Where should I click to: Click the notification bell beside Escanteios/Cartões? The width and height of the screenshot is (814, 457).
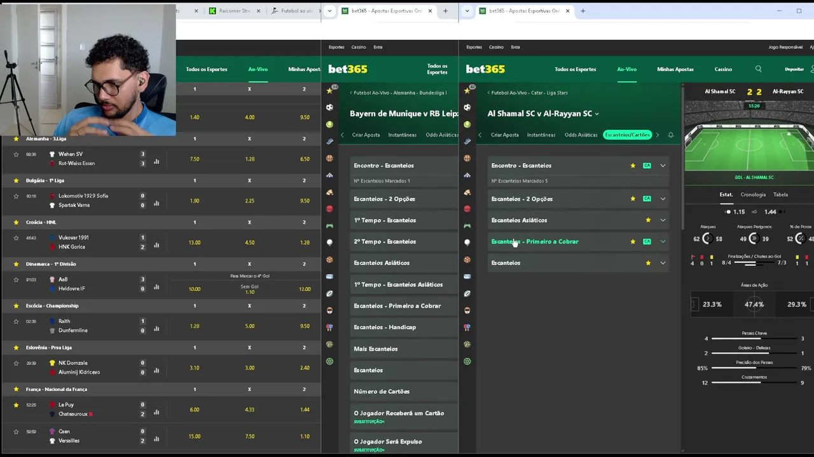point(670,135)
